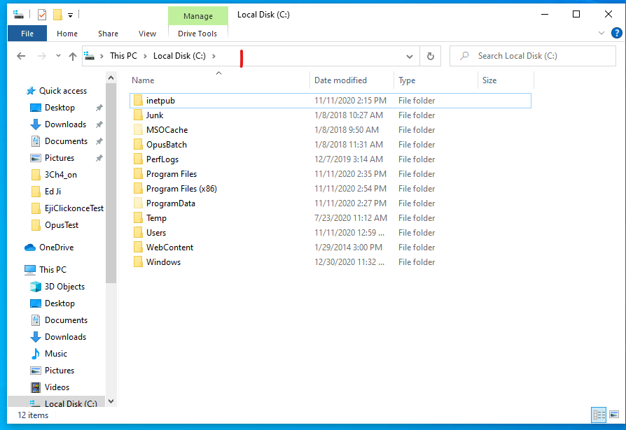Click the navigation pane vertical scrollbar
The width and height of the screenshot is (626, 430).
[x=111, y=210]
